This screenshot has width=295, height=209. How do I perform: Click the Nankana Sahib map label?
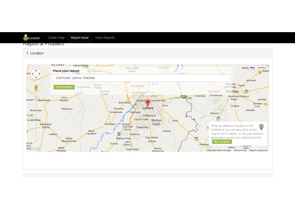point(45,126)
